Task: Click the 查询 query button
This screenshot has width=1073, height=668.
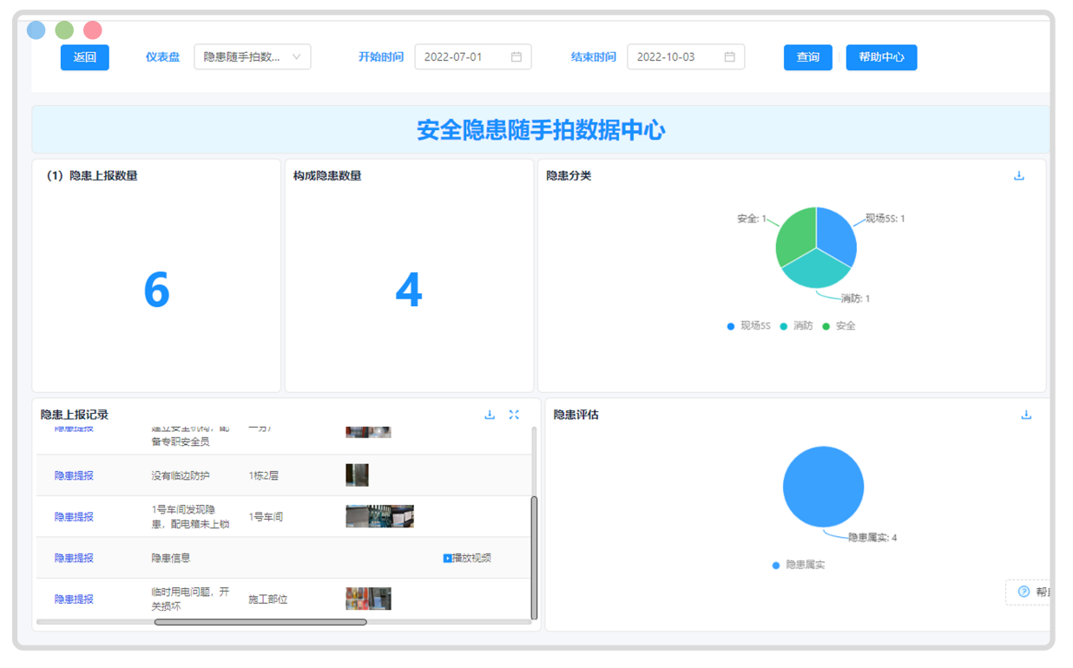Action: 807,56
